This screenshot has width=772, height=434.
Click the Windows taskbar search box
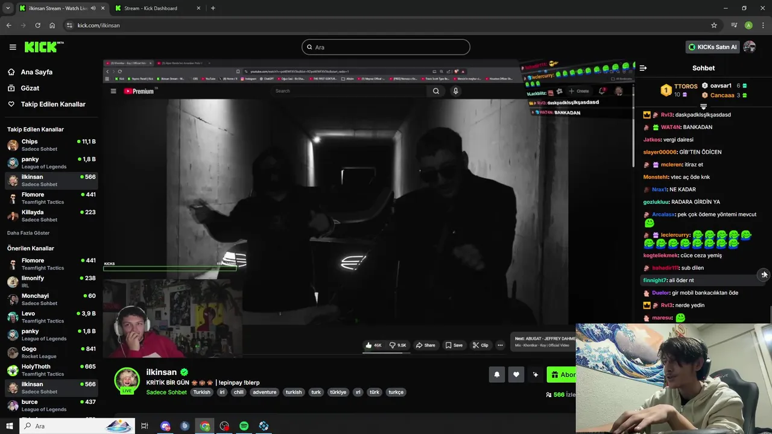point(77,426)
